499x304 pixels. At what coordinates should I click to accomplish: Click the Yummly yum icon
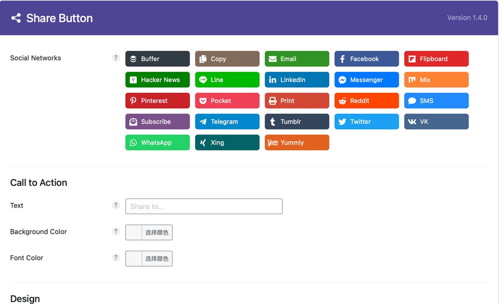click(x=272, y=143)
